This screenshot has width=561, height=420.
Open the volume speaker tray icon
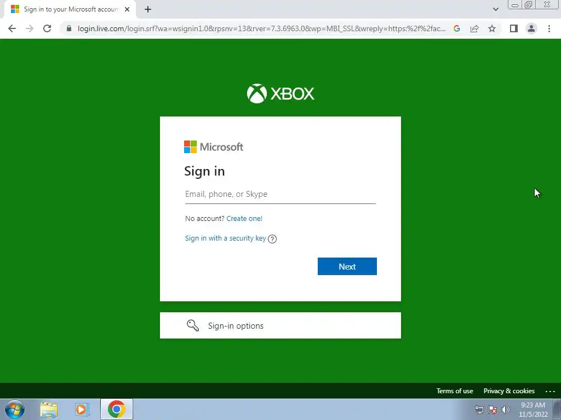point(506,410)
